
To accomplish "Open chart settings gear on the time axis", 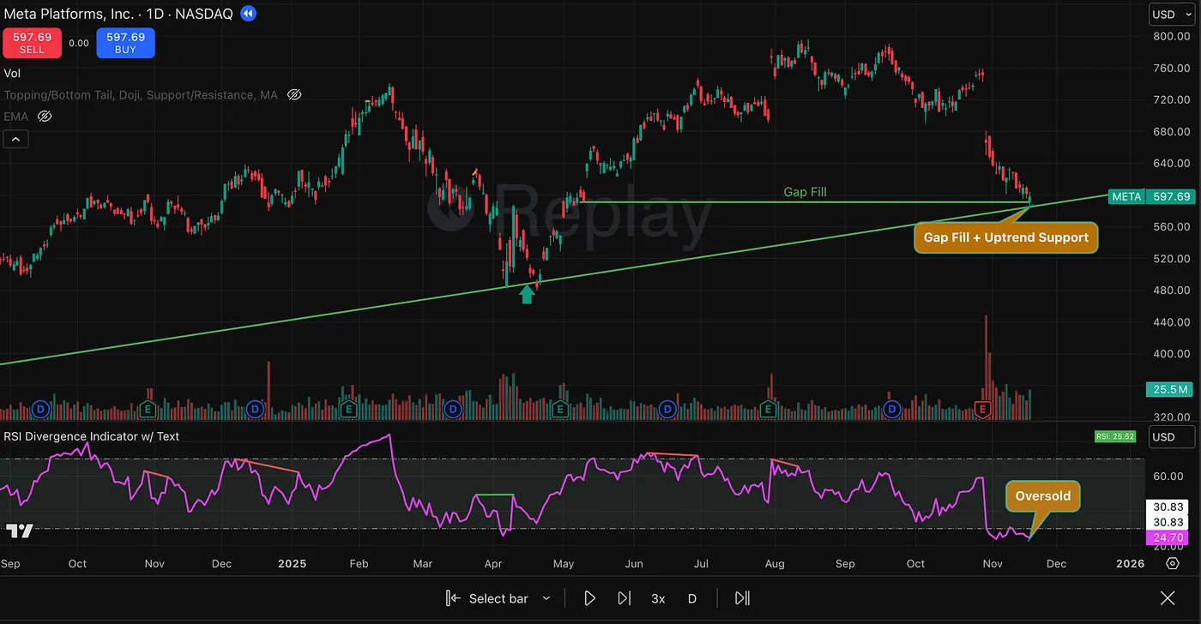I will (1173, 563).
